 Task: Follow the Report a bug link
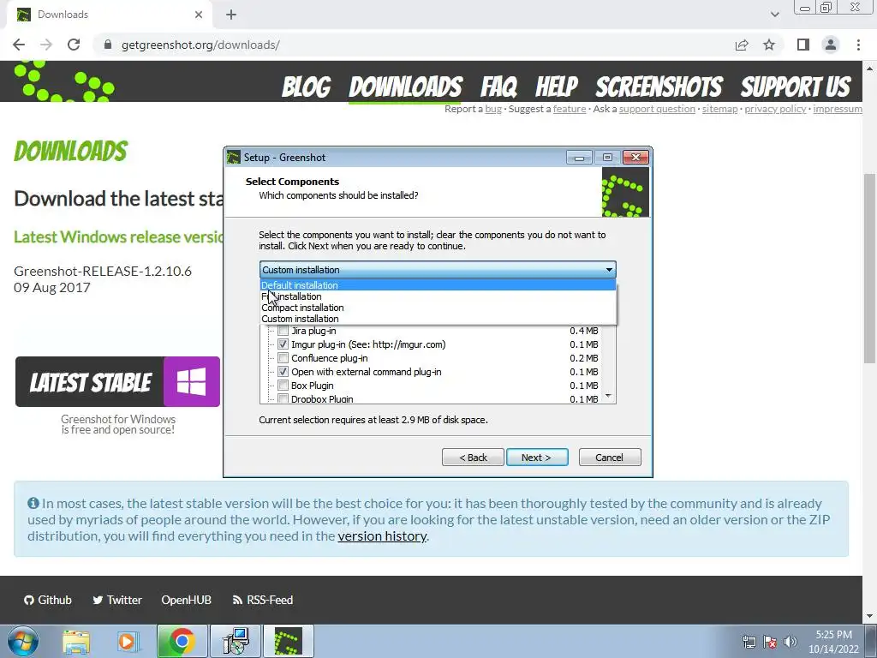[493, 109]
